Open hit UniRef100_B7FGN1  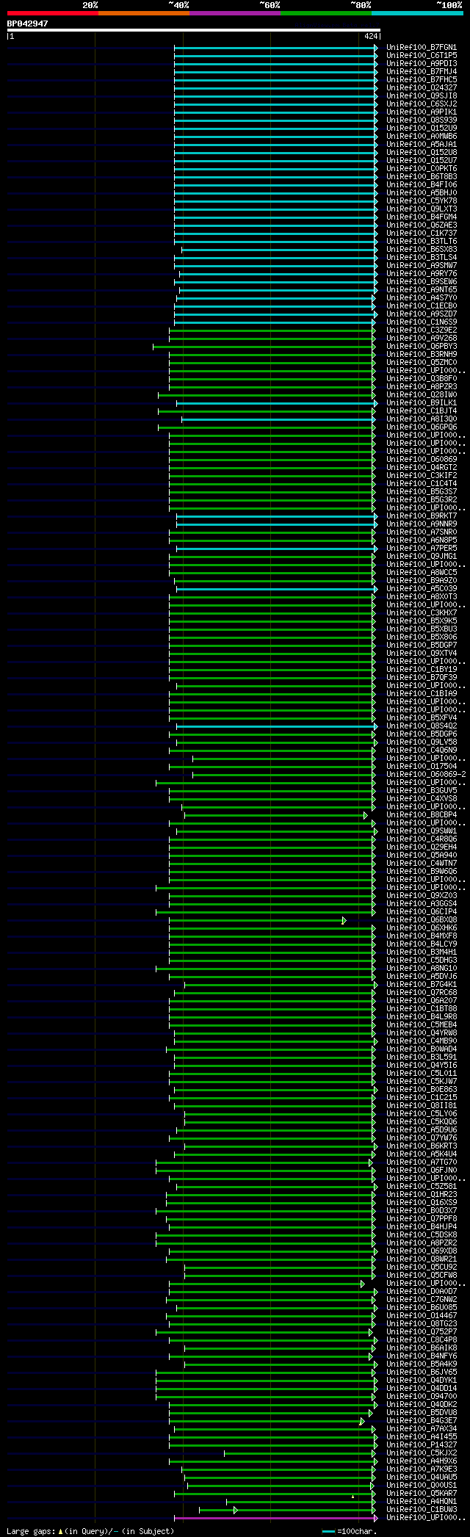pyautogui.click(x=422, y=48)
